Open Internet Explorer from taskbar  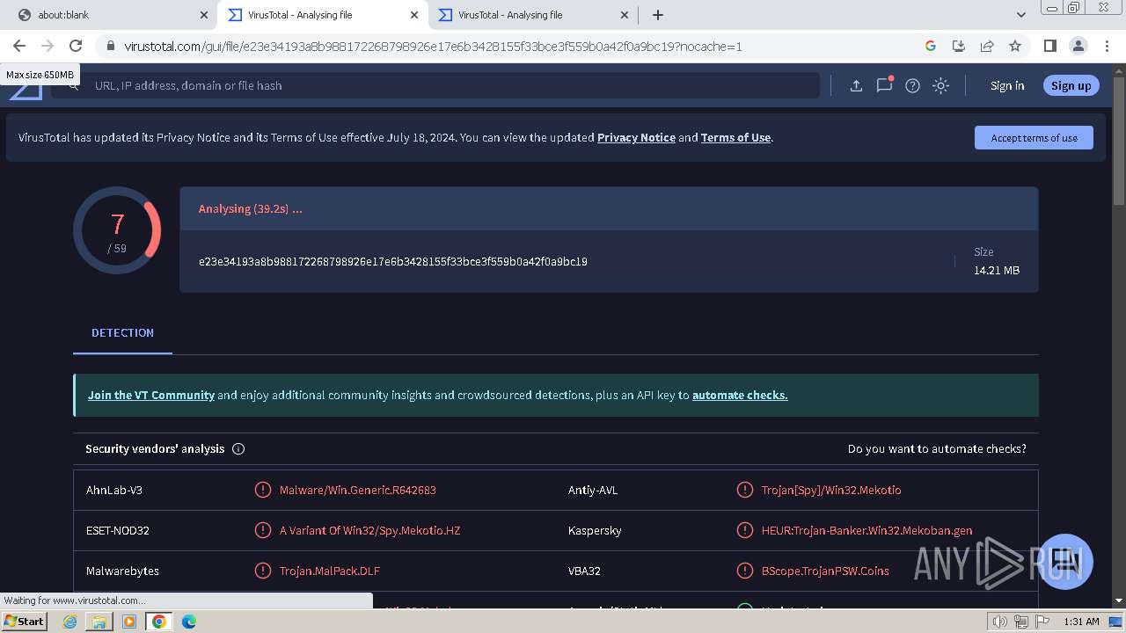click(70, 622)
